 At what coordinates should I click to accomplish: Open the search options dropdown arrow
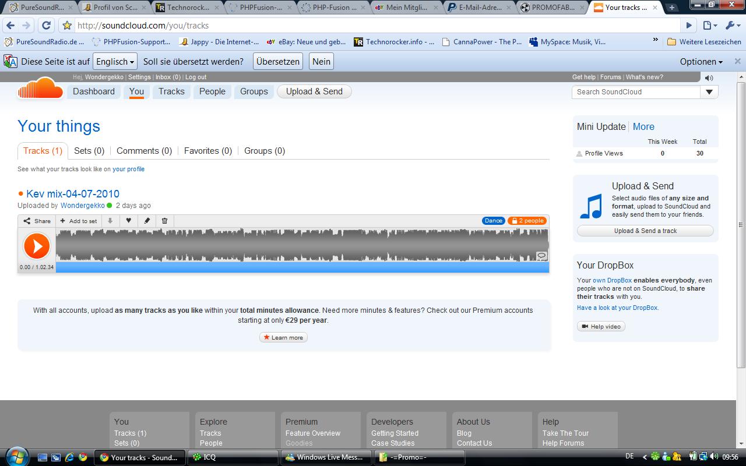coord(709,91)
